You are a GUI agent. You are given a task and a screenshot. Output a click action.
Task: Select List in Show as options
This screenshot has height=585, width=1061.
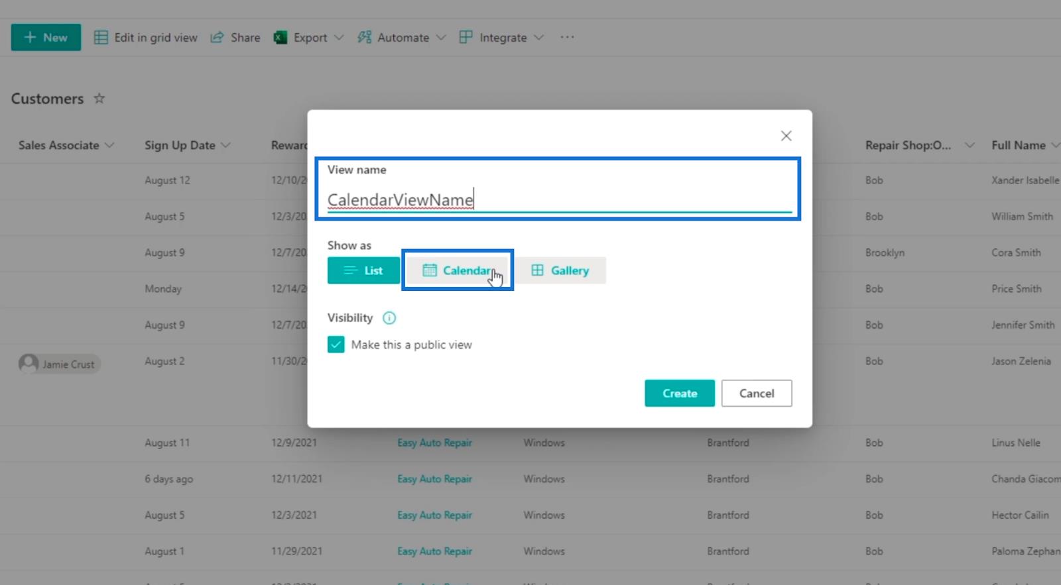click(363, 270)
